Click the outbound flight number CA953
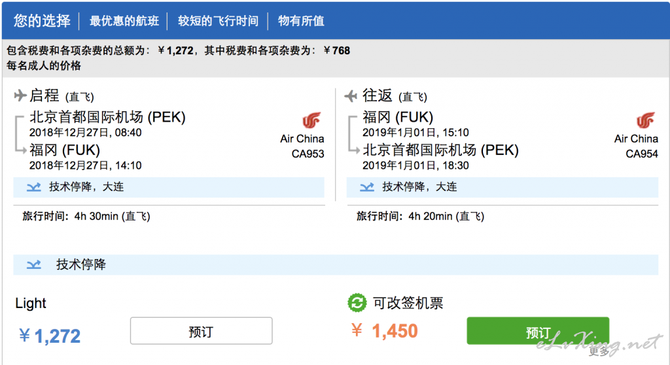The image size is (670, 365). 308,154
